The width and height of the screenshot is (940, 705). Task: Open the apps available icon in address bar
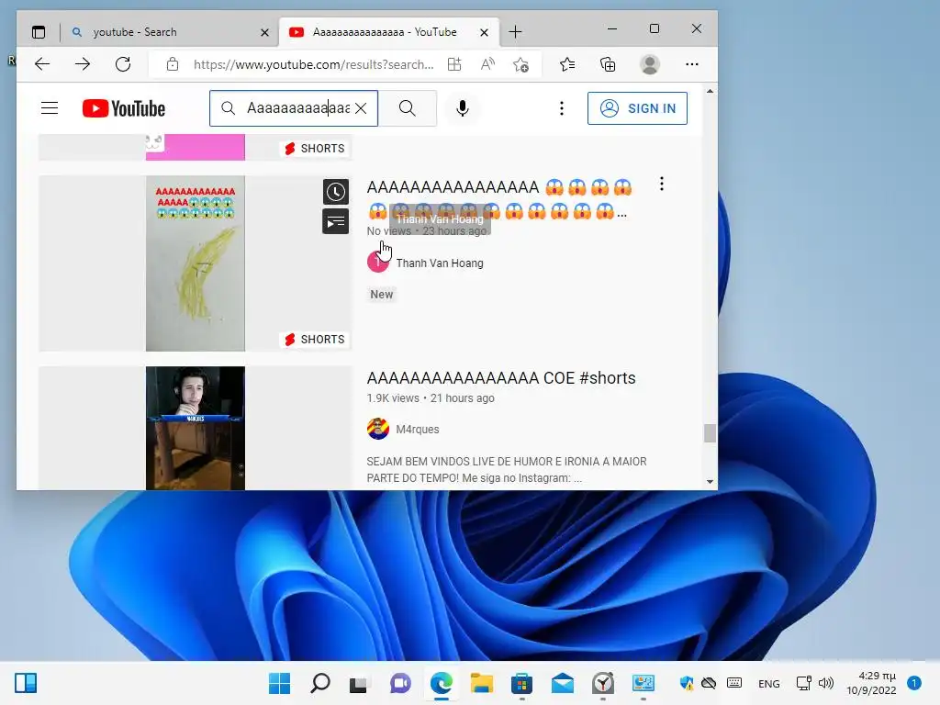coord(454,64)
